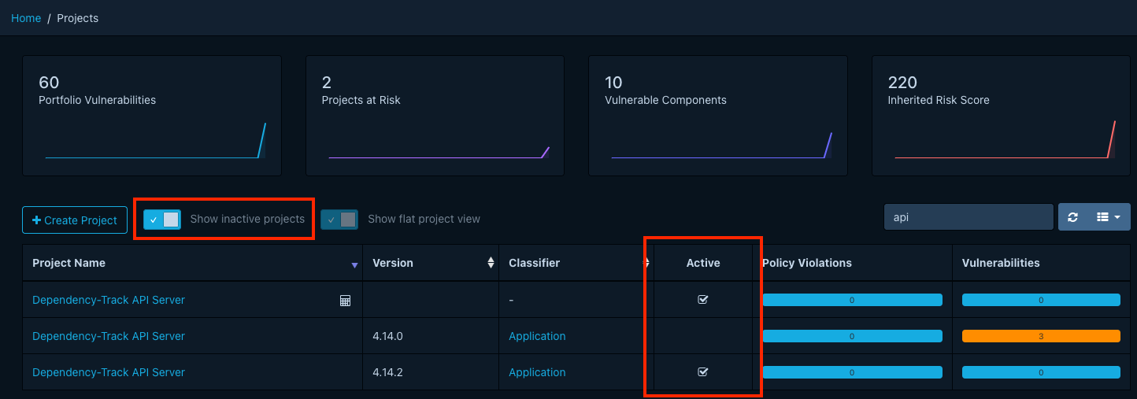Click the Inherited Risk Score card
Viewport: 1137px width, 399px height.
1001,116
